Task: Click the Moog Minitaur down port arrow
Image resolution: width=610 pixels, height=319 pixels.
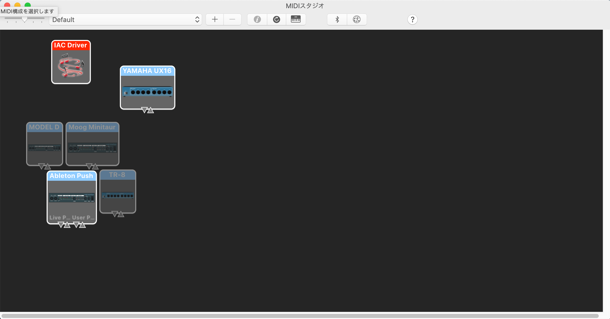Action: (89, 166)
